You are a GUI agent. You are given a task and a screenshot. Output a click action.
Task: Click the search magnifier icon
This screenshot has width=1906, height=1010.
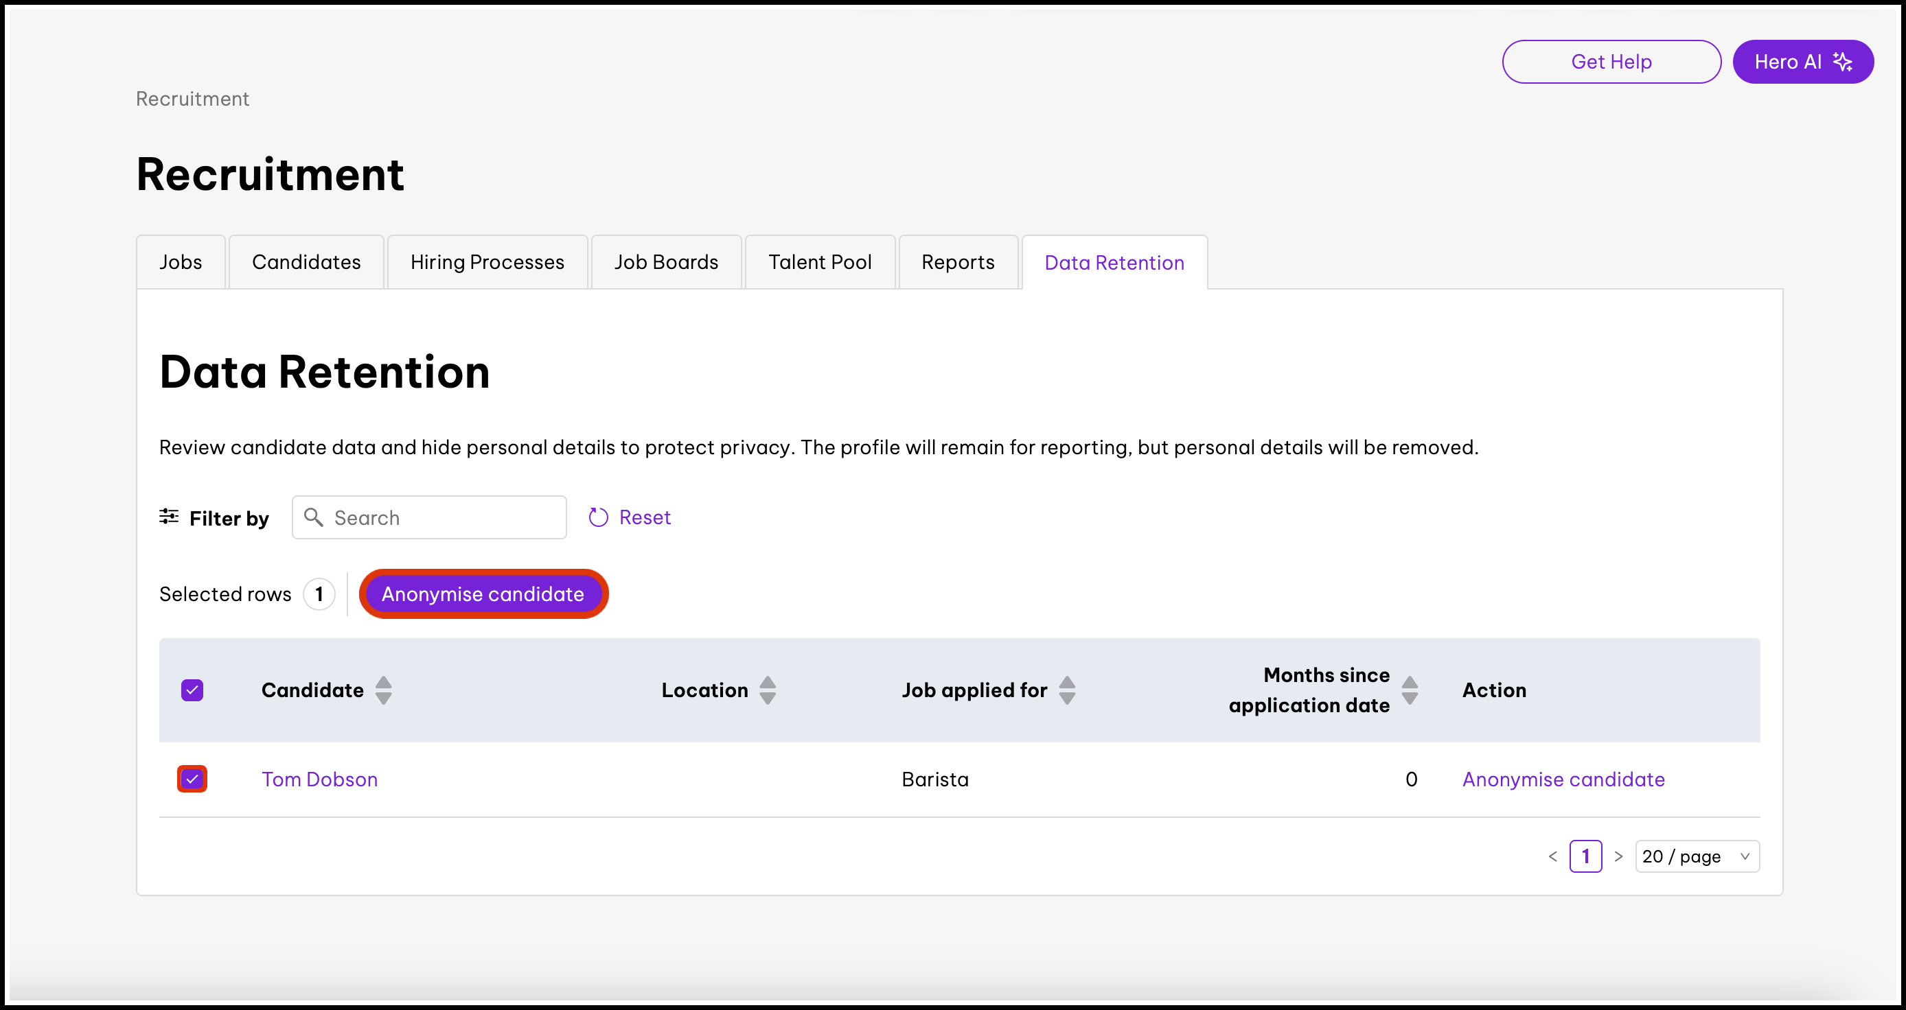point(314,517)
